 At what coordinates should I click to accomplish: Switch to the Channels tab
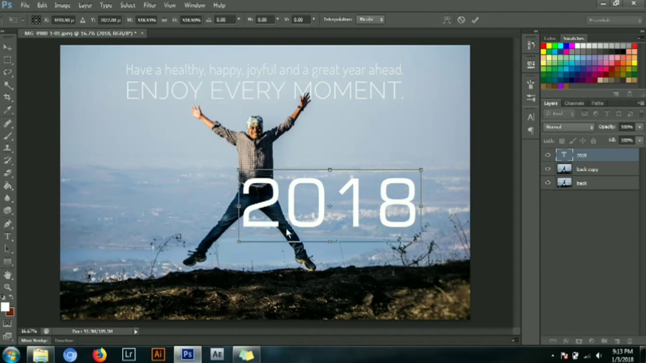pyautogui.click(x=574, y=103)
